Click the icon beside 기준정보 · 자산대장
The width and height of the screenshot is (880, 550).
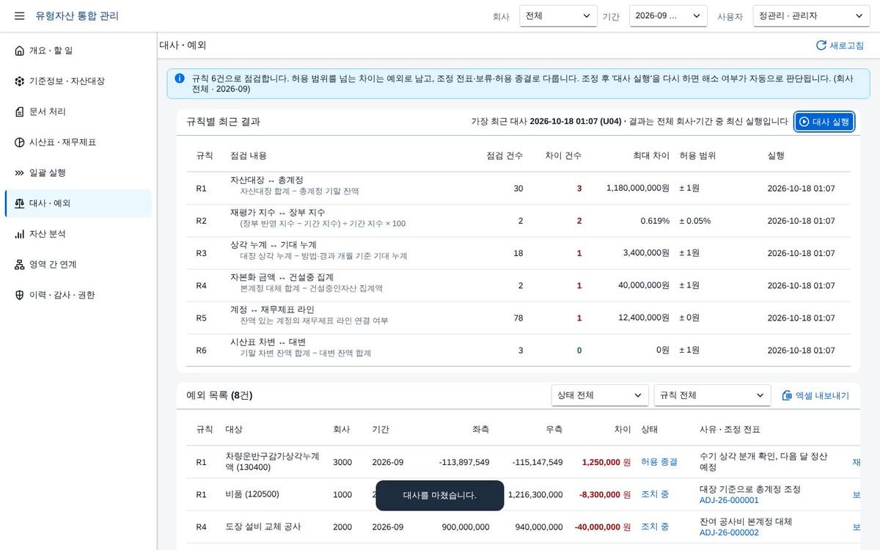click(19, 81)
